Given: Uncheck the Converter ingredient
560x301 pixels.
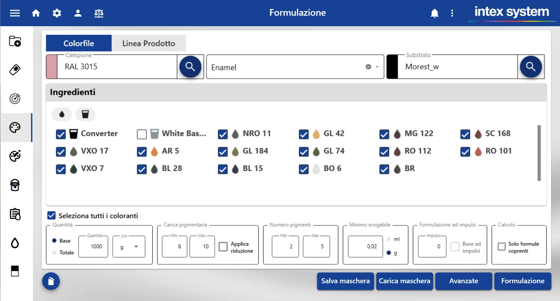Looking at the screenshot, I should tap(61, 134).
